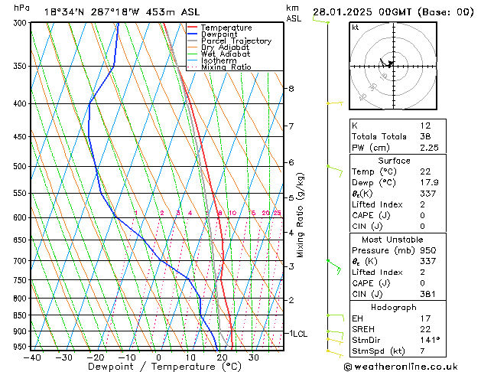
Task: Click the mixing ratio 25 g/kg label
Action: click(278, 213)
